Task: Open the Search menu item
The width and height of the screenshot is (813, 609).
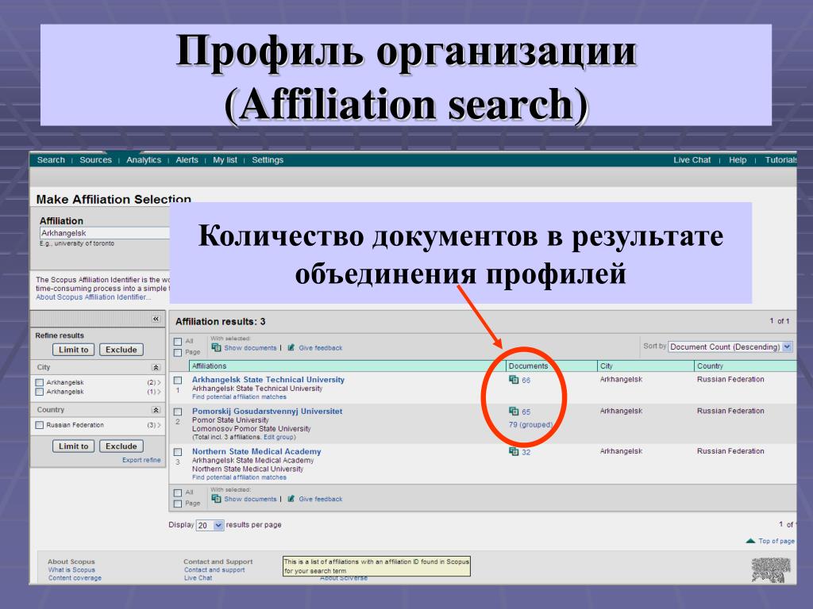Action: [x=51, y=160]
